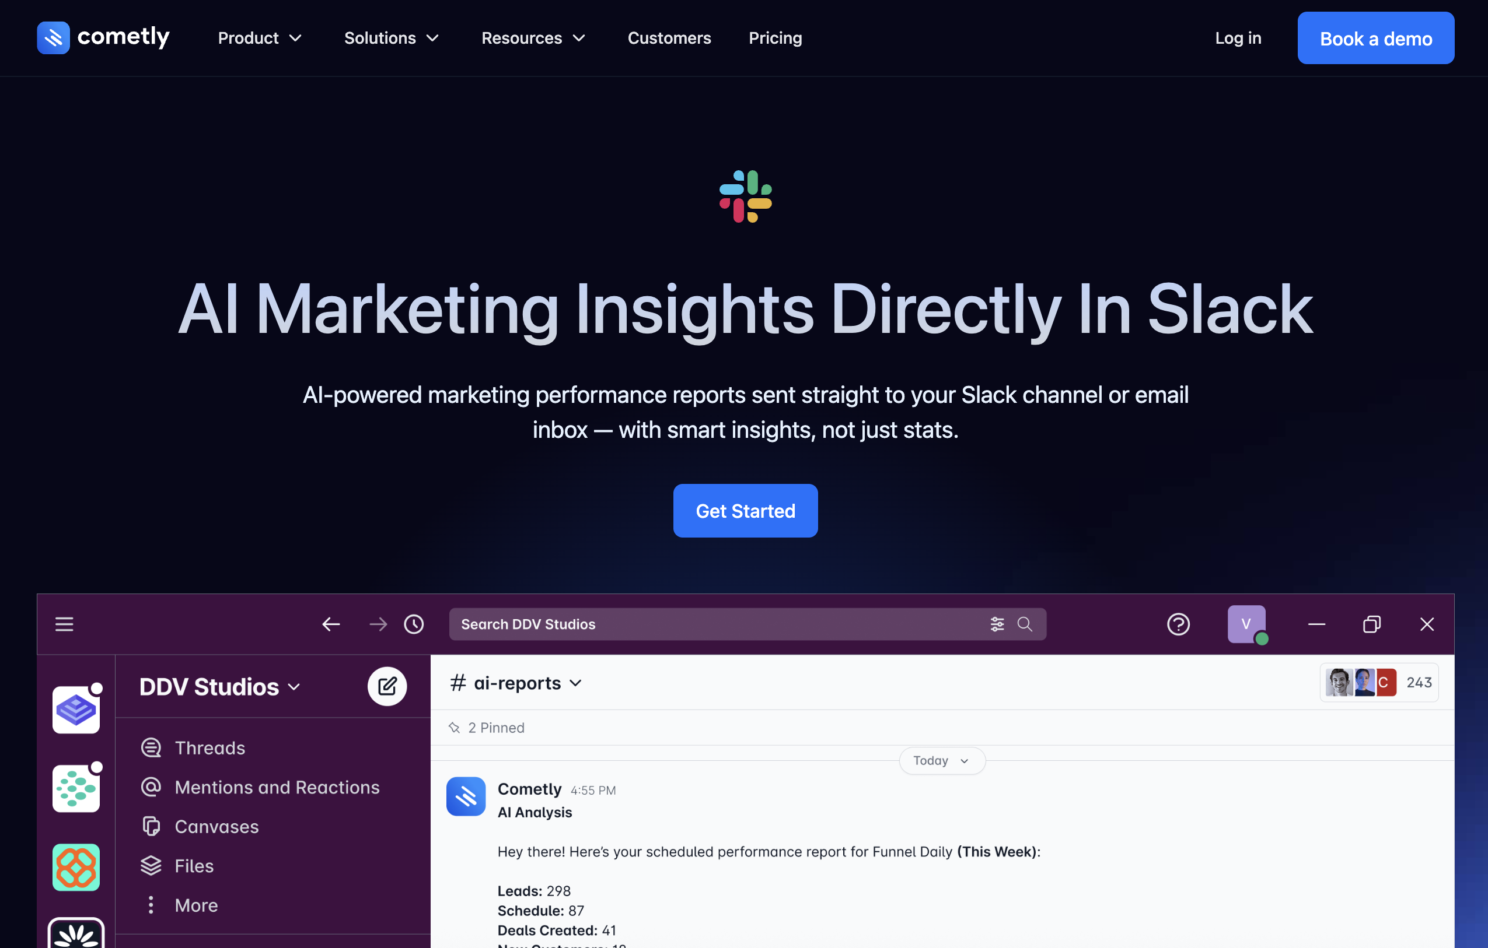Click the back arrow in Slack
The image size is (1488, 948).
pos(331,624)
